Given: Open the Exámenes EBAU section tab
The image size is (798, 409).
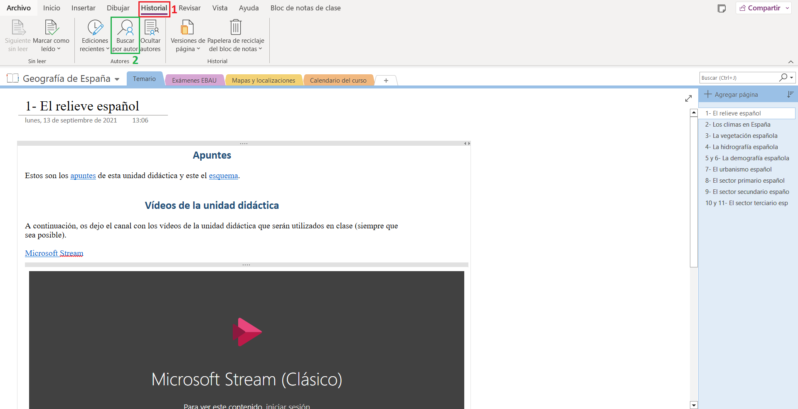Looking at the screenshot, I should [x=194, y=80].
